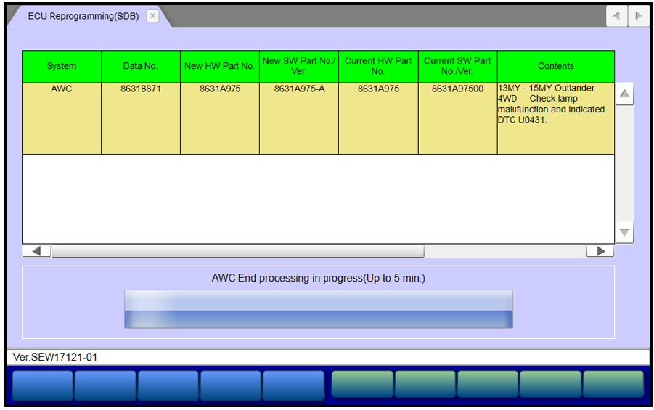The width and height of the screenshot is (654, 410).
Task: Click the Data No. column header
Action: point(141,66)
